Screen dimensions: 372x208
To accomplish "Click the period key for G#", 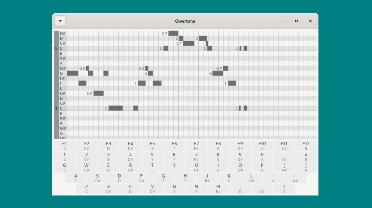I will 262,189.
